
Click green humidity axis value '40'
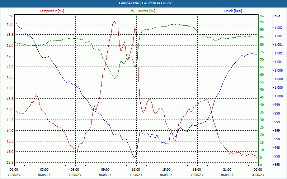pos(262,105)
